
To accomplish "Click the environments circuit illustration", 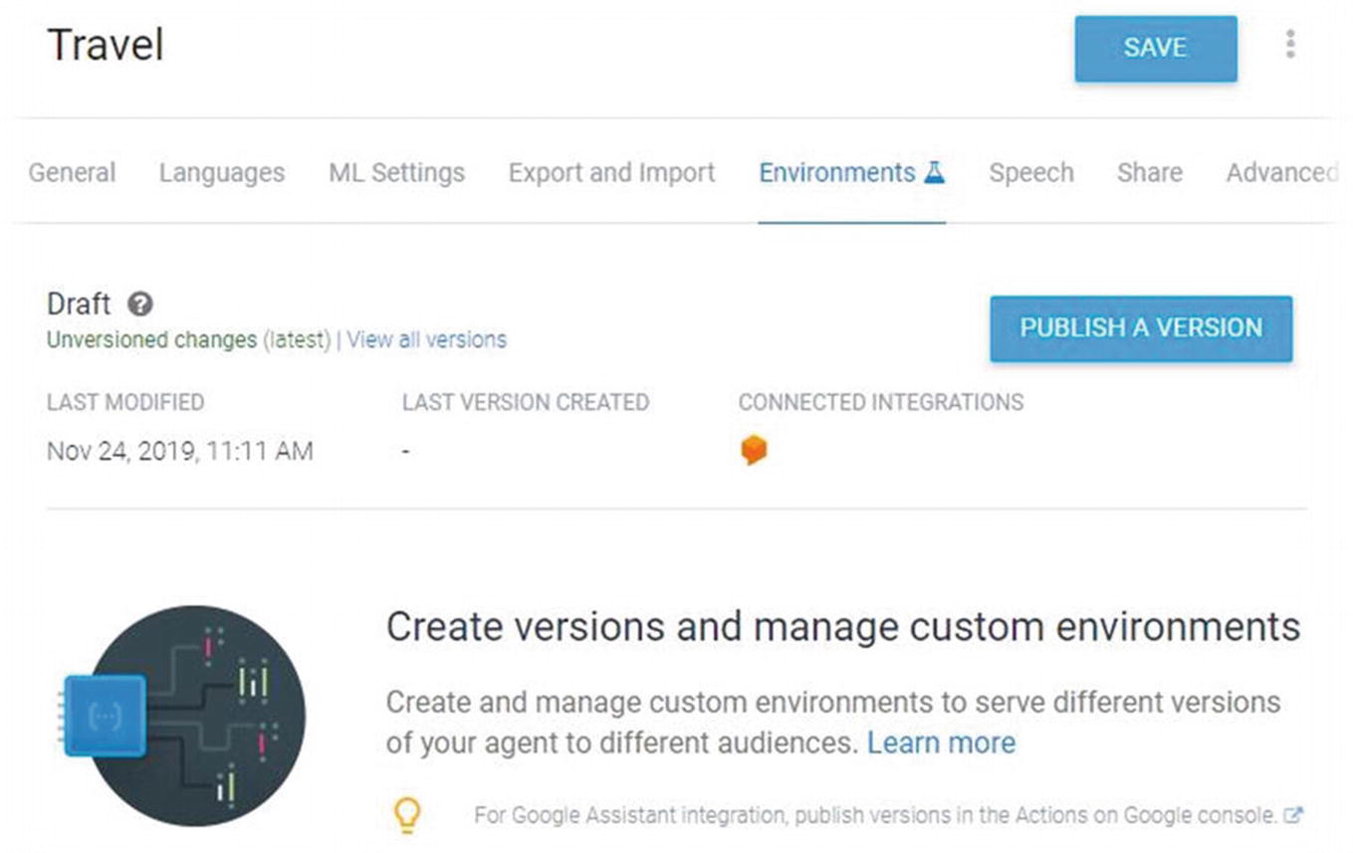I will click(x=184, y=715).
